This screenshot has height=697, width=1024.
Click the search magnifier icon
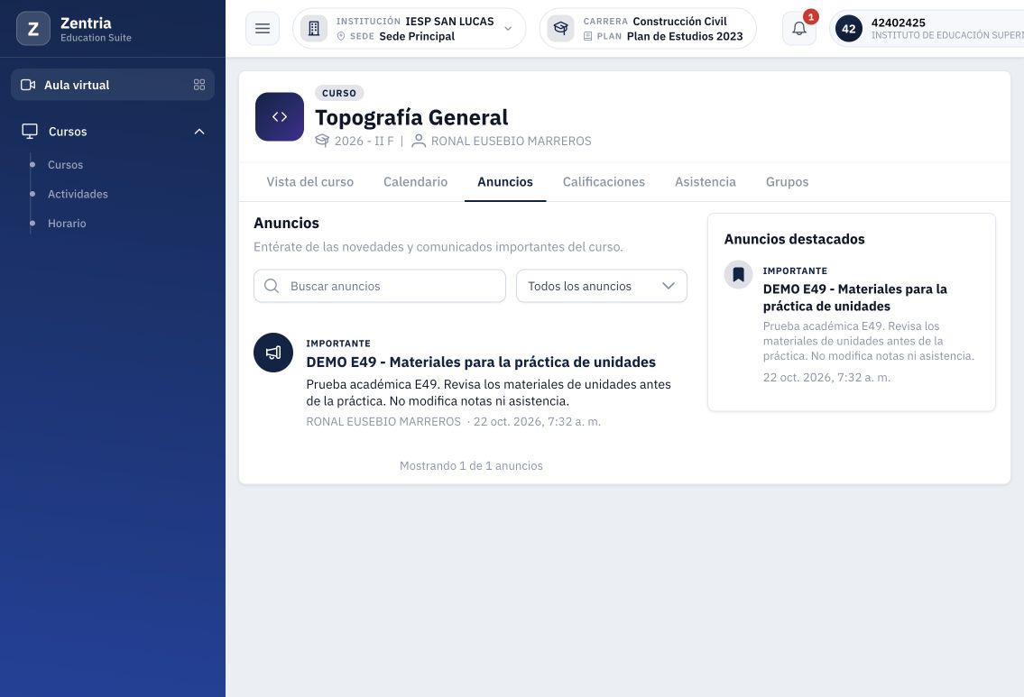pos(272,286)
